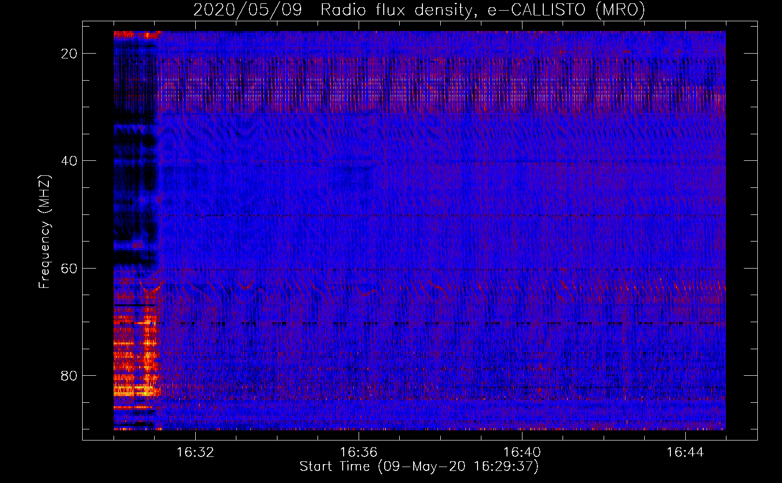Image resolution: width=782 pixels, height=483 pixels.
Task: Click the '40' frequency tick label
Action: 69,161
